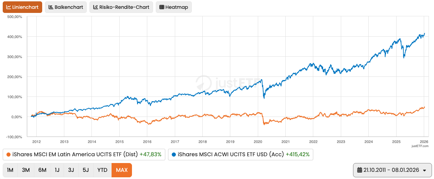The height and width of the screenshot is (179, 434).
Task: Click the calendar icon in date range
Action: 360,170
